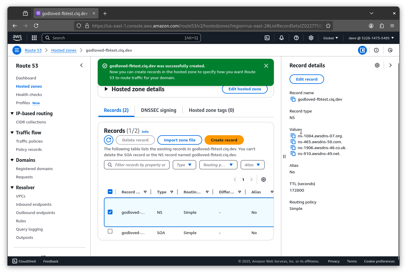Follow the Hosted zones breadcrumb link

point(64,50)
